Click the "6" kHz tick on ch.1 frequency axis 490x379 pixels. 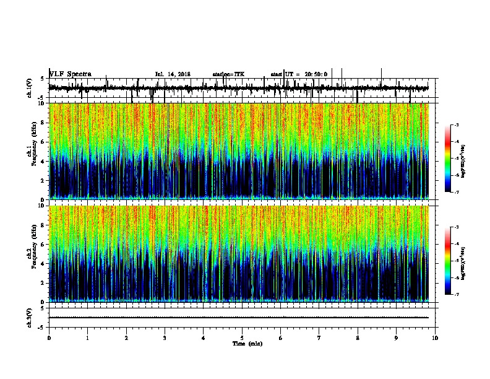(x=43, y=142)
